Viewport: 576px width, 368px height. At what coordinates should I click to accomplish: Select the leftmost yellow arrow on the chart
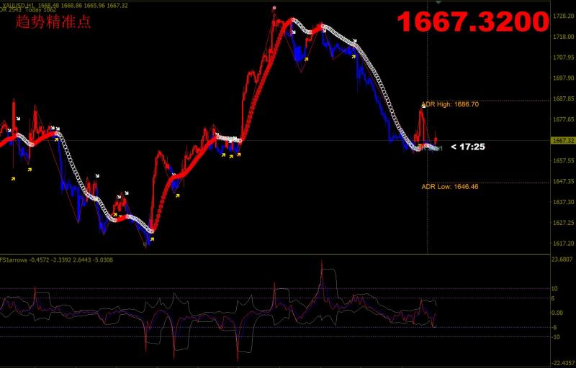pyautogui.click(x=12, y=178)
